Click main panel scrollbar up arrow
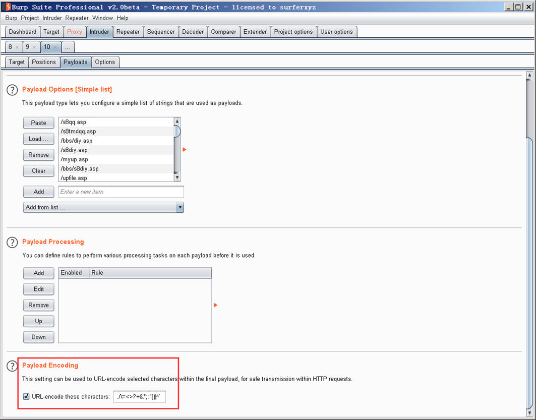The height and width of the screenshot is (420, 536). [529, 75]
